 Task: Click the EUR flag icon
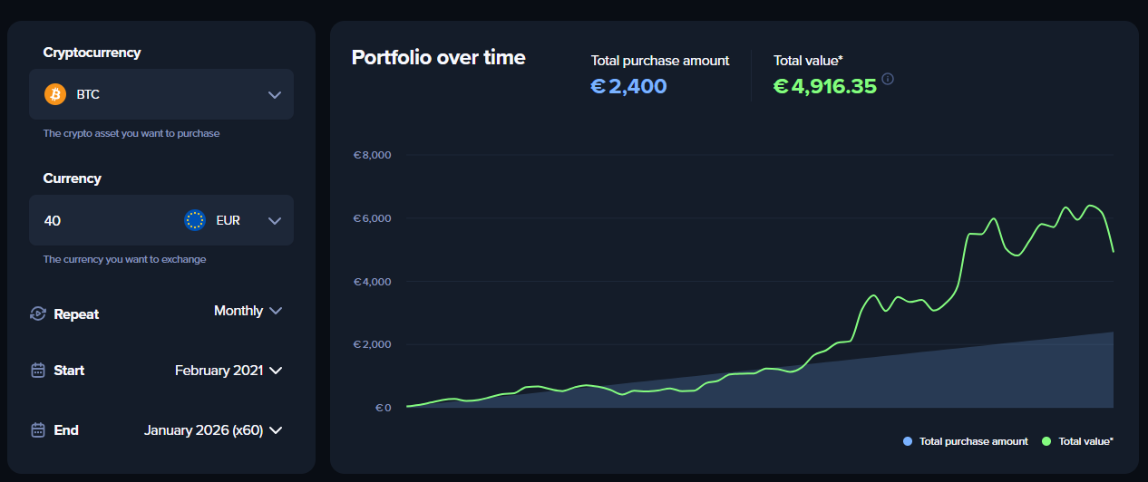click(x=195, y=220)
